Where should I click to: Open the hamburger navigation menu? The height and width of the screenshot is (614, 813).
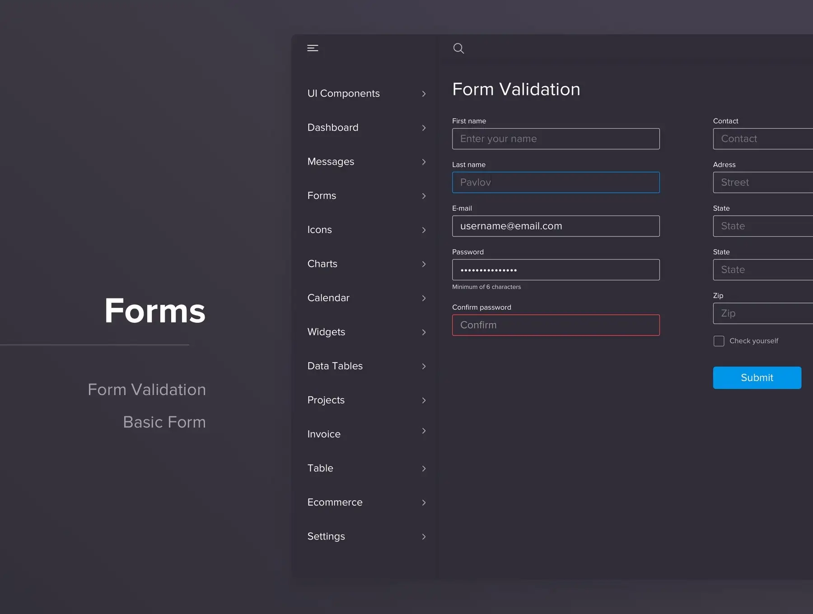pos(313,48)
